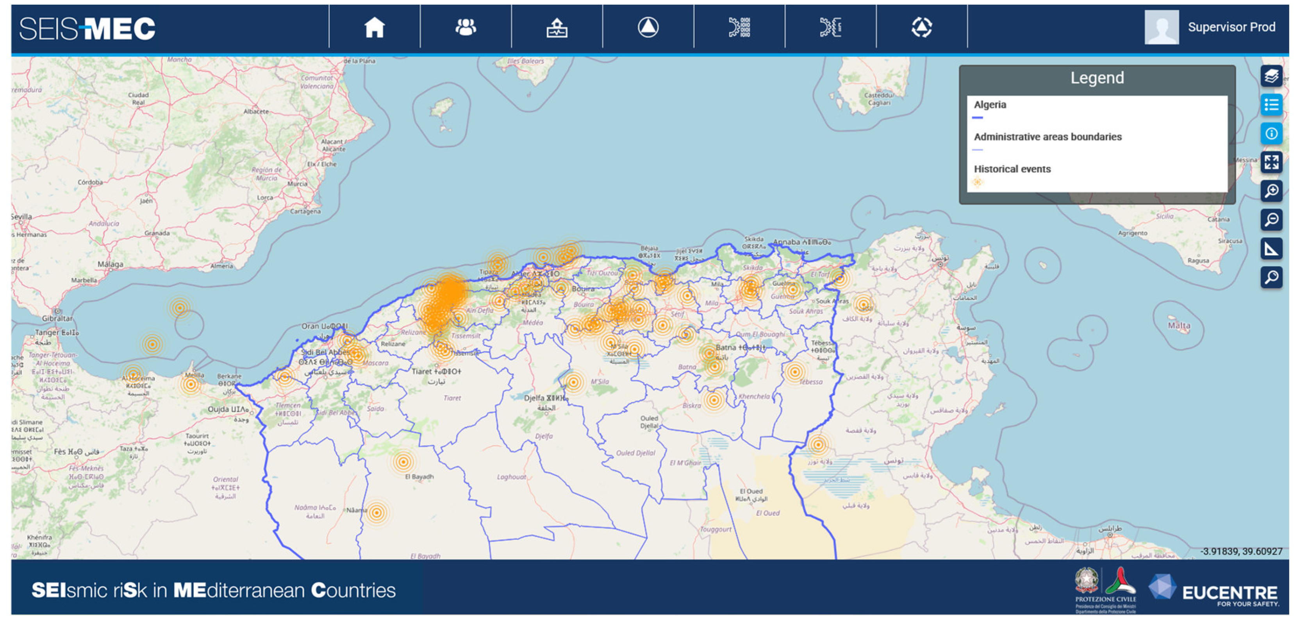Open the binary data processing icon
This screenshot has width=1308, height=628.
point(739,27)
